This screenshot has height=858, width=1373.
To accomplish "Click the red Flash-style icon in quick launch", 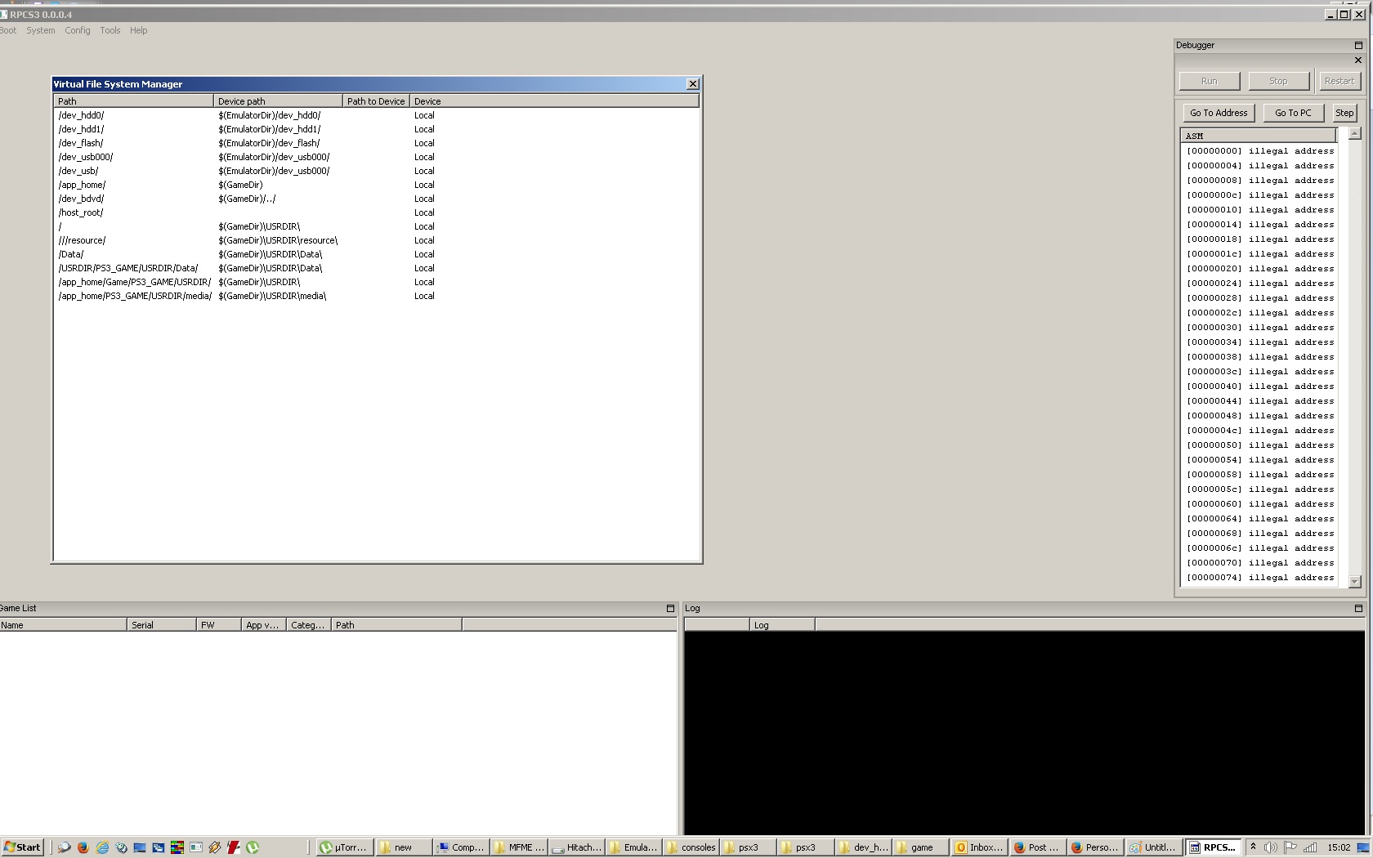I will point(234,847).
